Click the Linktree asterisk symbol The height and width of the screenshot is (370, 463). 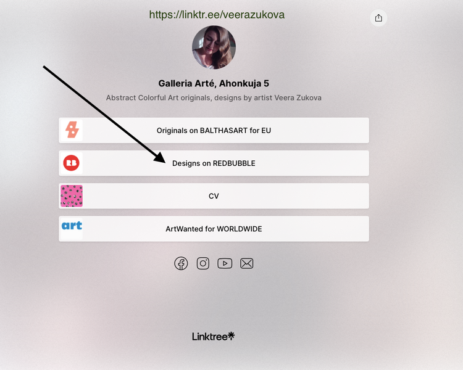(231, 335)
